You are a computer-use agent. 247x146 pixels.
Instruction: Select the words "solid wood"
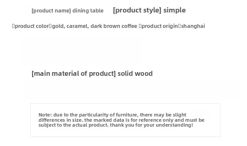[135, 73]
